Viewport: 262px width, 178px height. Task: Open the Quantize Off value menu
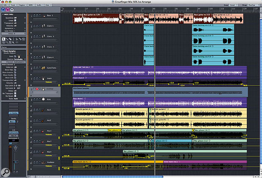(15, 18)
